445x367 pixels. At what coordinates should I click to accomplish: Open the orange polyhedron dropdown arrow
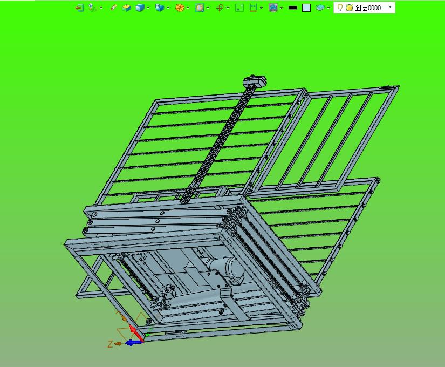coord(188,8)
